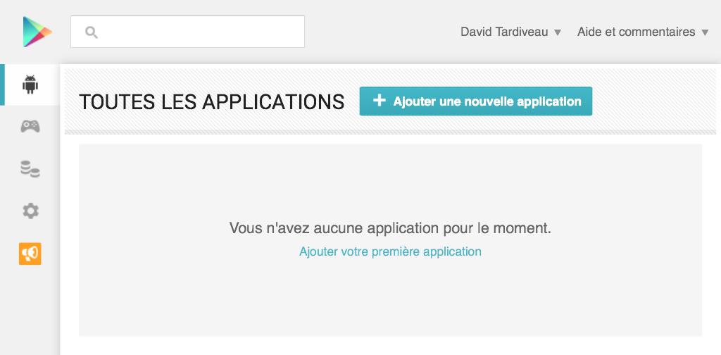Open financial reports via the coins icon

(30, 169)
